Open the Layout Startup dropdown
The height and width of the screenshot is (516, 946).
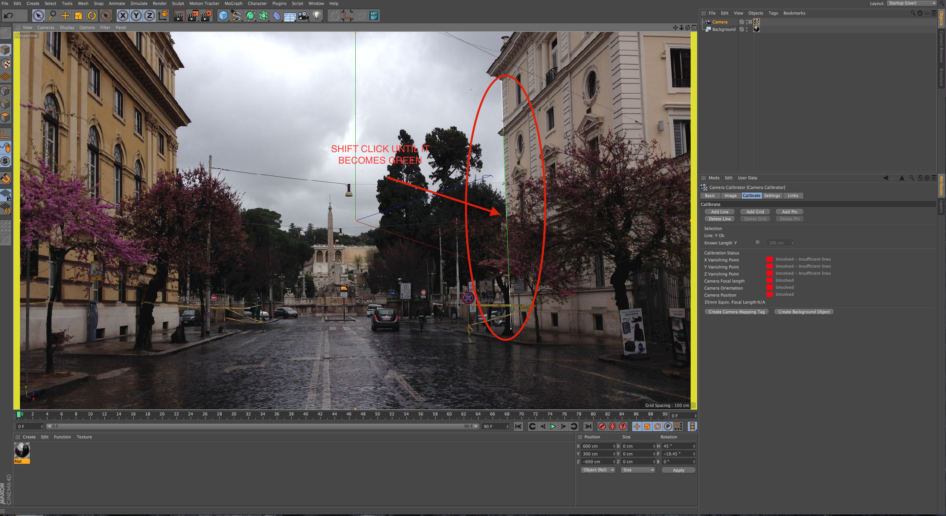912,3
